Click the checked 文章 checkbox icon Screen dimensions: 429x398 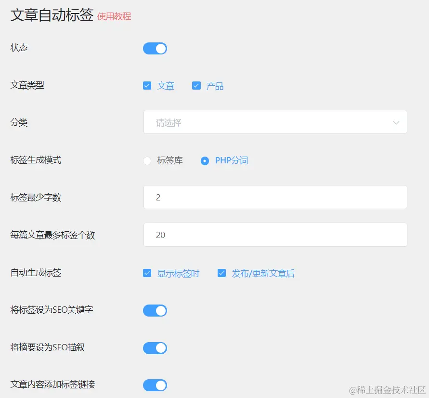[x=147, y=85]
